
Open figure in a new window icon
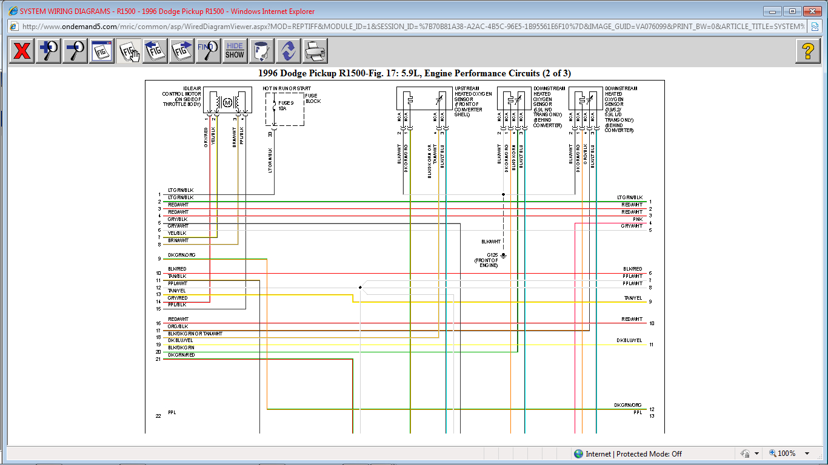pos(102,51)
